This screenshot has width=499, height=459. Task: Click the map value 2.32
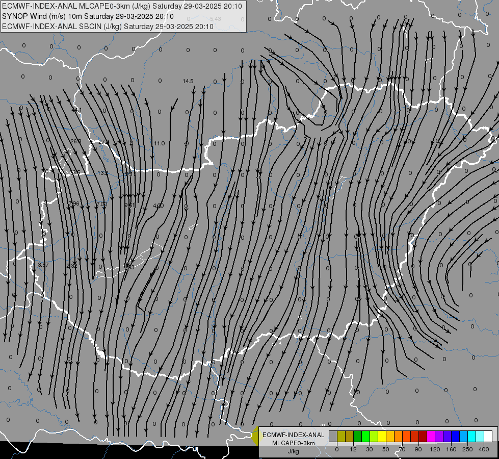click(x=72, y=265)
